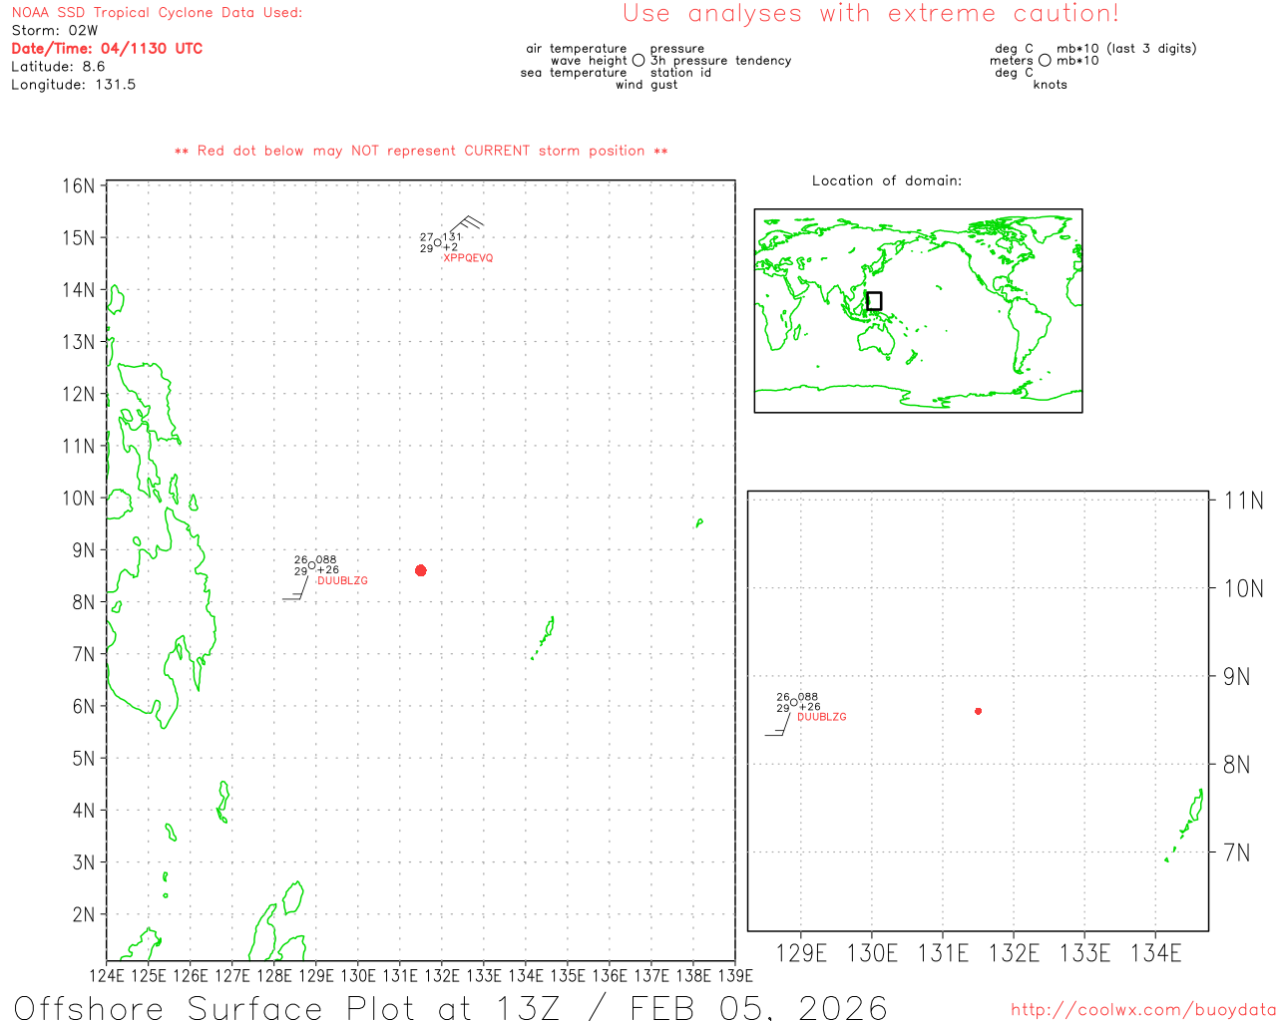Click the 16N latitude axis label
This screenshot has height=1021, width=1277.
coord(79,186)
